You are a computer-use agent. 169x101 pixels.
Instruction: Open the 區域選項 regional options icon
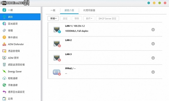click(4, 24)
